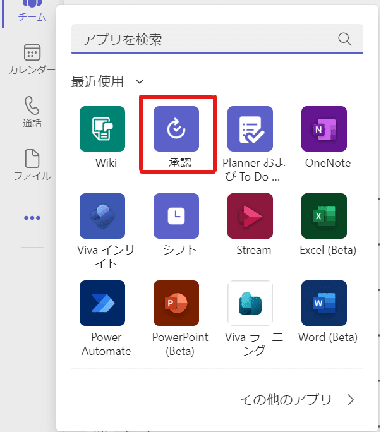381x432 pixels.
Task: Click the search magnifier icon
Action: pyautogui.click(x=344, y=39)
